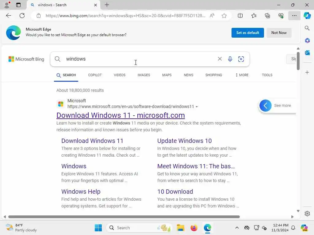314x235 pixels.
Task: Refresh the current page
Action: pos(22,16)
